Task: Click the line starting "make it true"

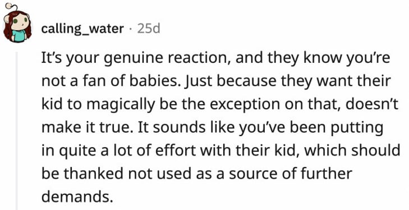Action: pyautogui.click(x=212, y=128)
